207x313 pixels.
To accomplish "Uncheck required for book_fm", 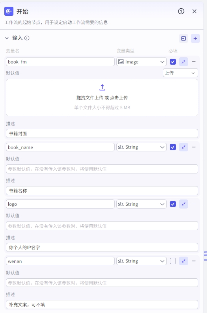I will pyautogui.click(x=173, y=62).
